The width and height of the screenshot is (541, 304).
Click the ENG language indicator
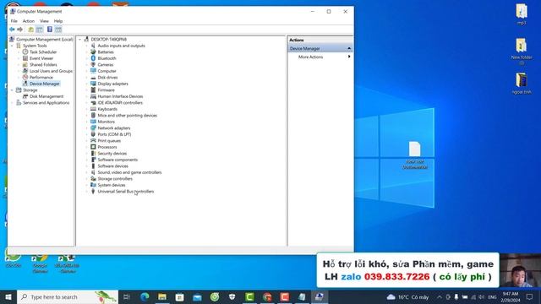[x=492, y=296]
